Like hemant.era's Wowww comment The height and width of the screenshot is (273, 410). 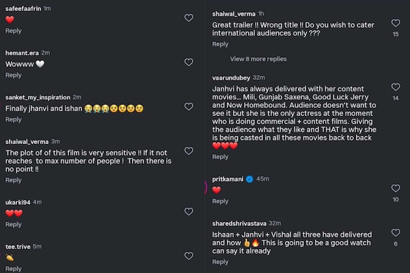tap(189, 62)
